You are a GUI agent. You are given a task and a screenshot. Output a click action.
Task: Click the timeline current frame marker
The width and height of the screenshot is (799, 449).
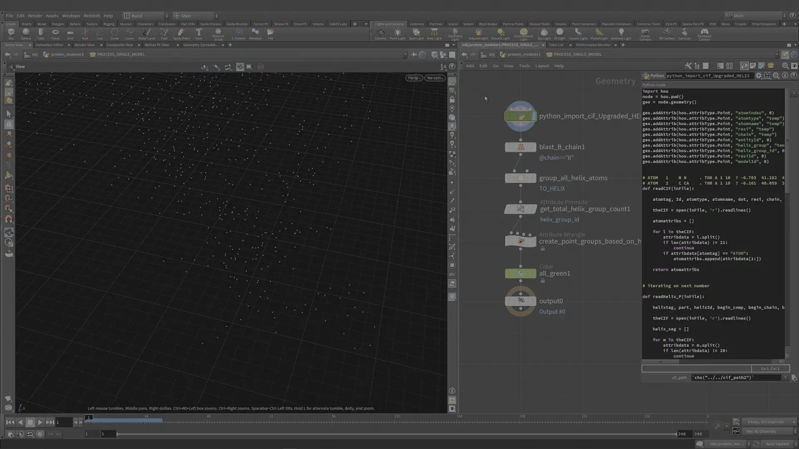[x=89, y=417]
